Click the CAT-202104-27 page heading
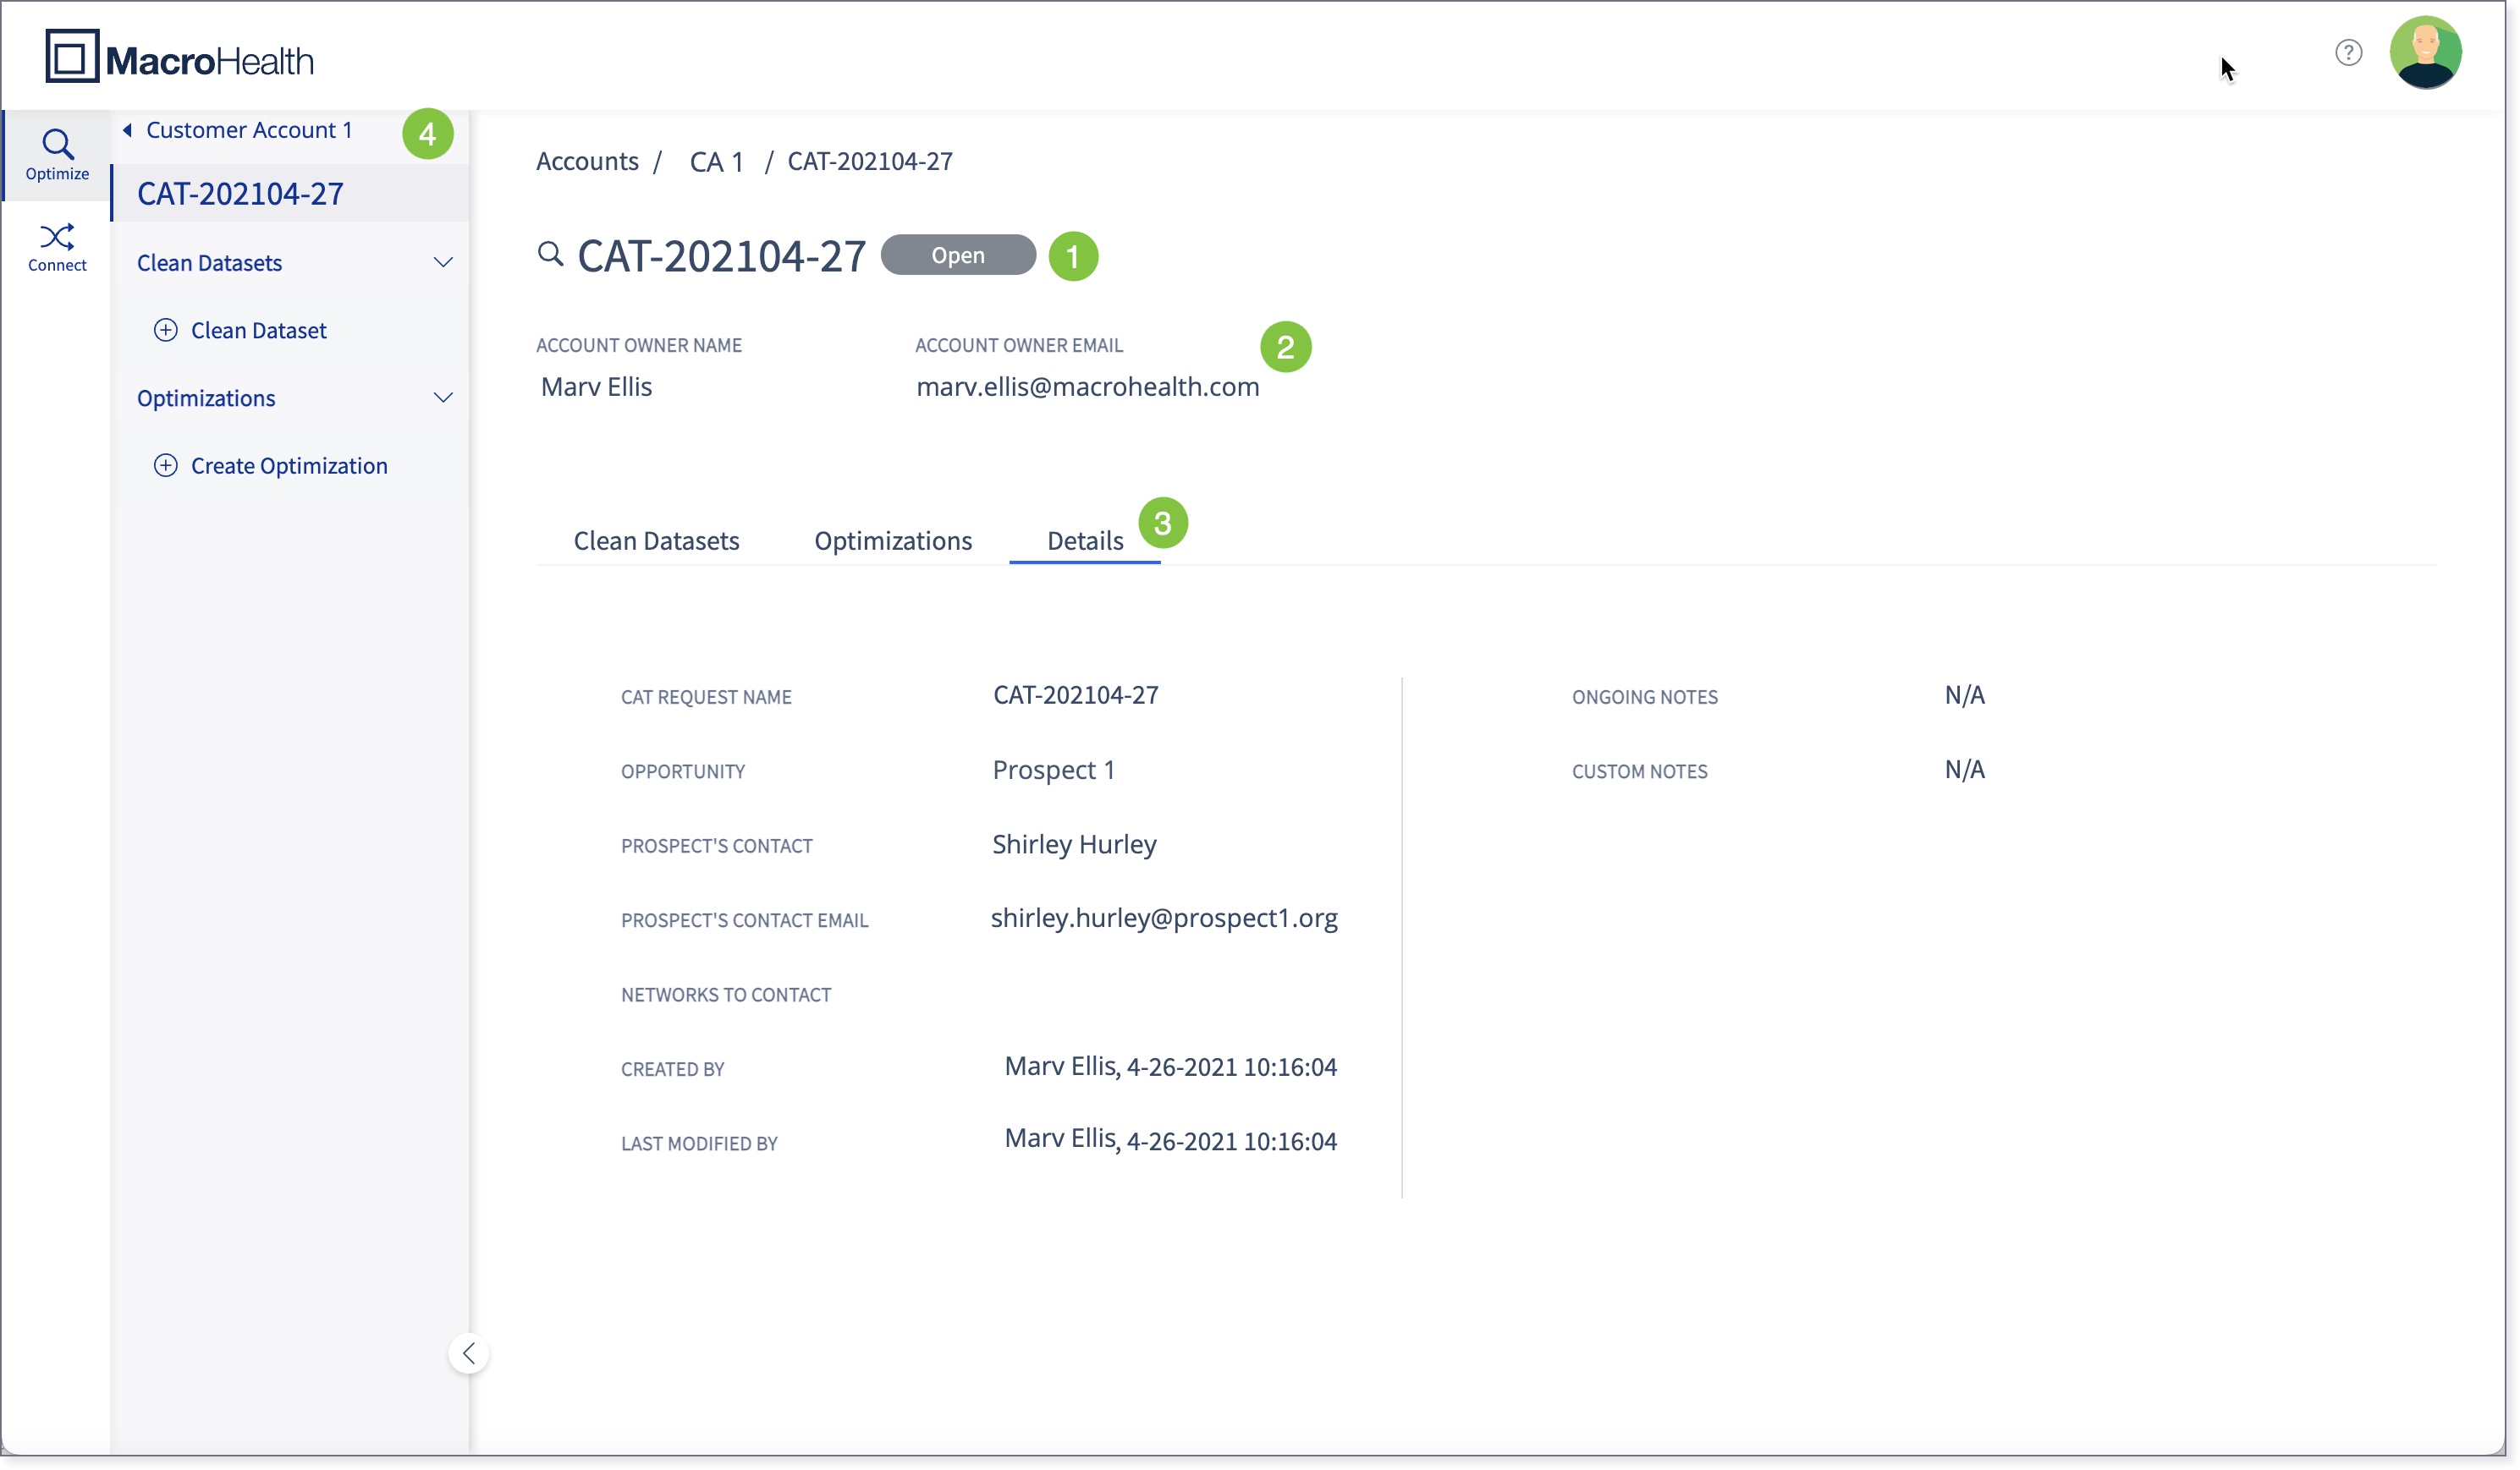The image size is (2520, 1470). pyautogui.click(x=722, y=255)
